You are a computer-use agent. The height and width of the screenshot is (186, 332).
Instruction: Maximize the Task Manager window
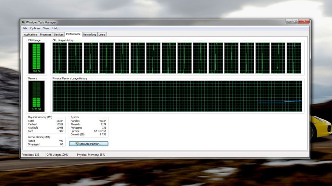click(x=295, y=22)
